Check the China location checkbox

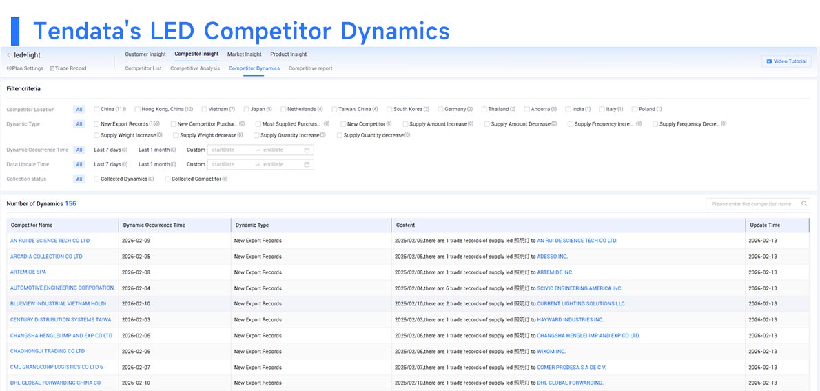(x=96, y=110)
